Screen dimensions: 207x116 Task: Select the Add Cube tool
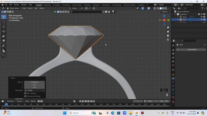coord(4,56)
